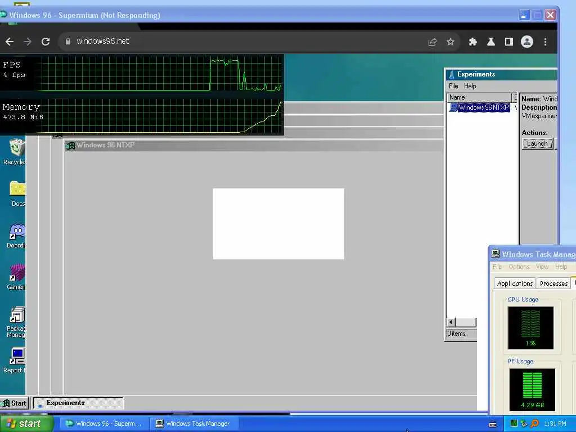Screen dimensions: 576x432
Task: Toggle the browser side panel icon
Action: click(508, 42)
